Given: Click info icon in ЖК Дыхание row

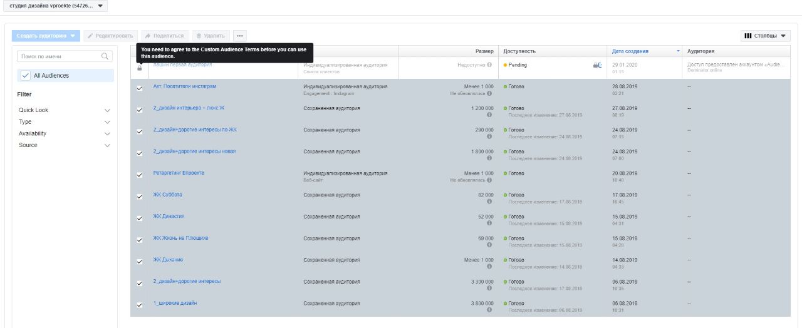Looking at the screenshot, I should click(x=489, y=267).
